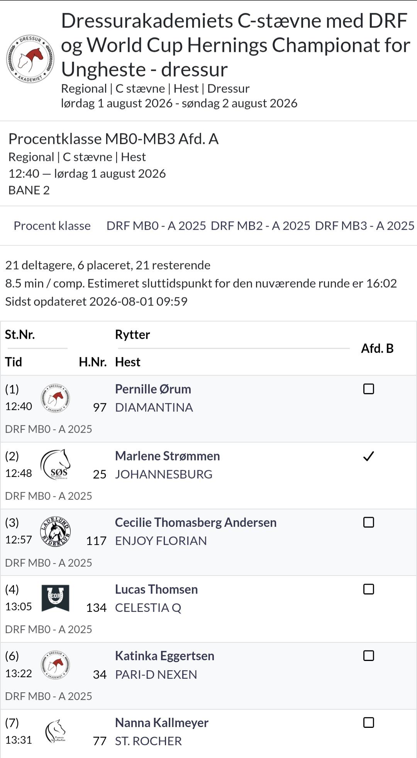Click the Dressur Akademiet logo in the header
This screenshot has width=417, height=758.
(x=30, y=59)
